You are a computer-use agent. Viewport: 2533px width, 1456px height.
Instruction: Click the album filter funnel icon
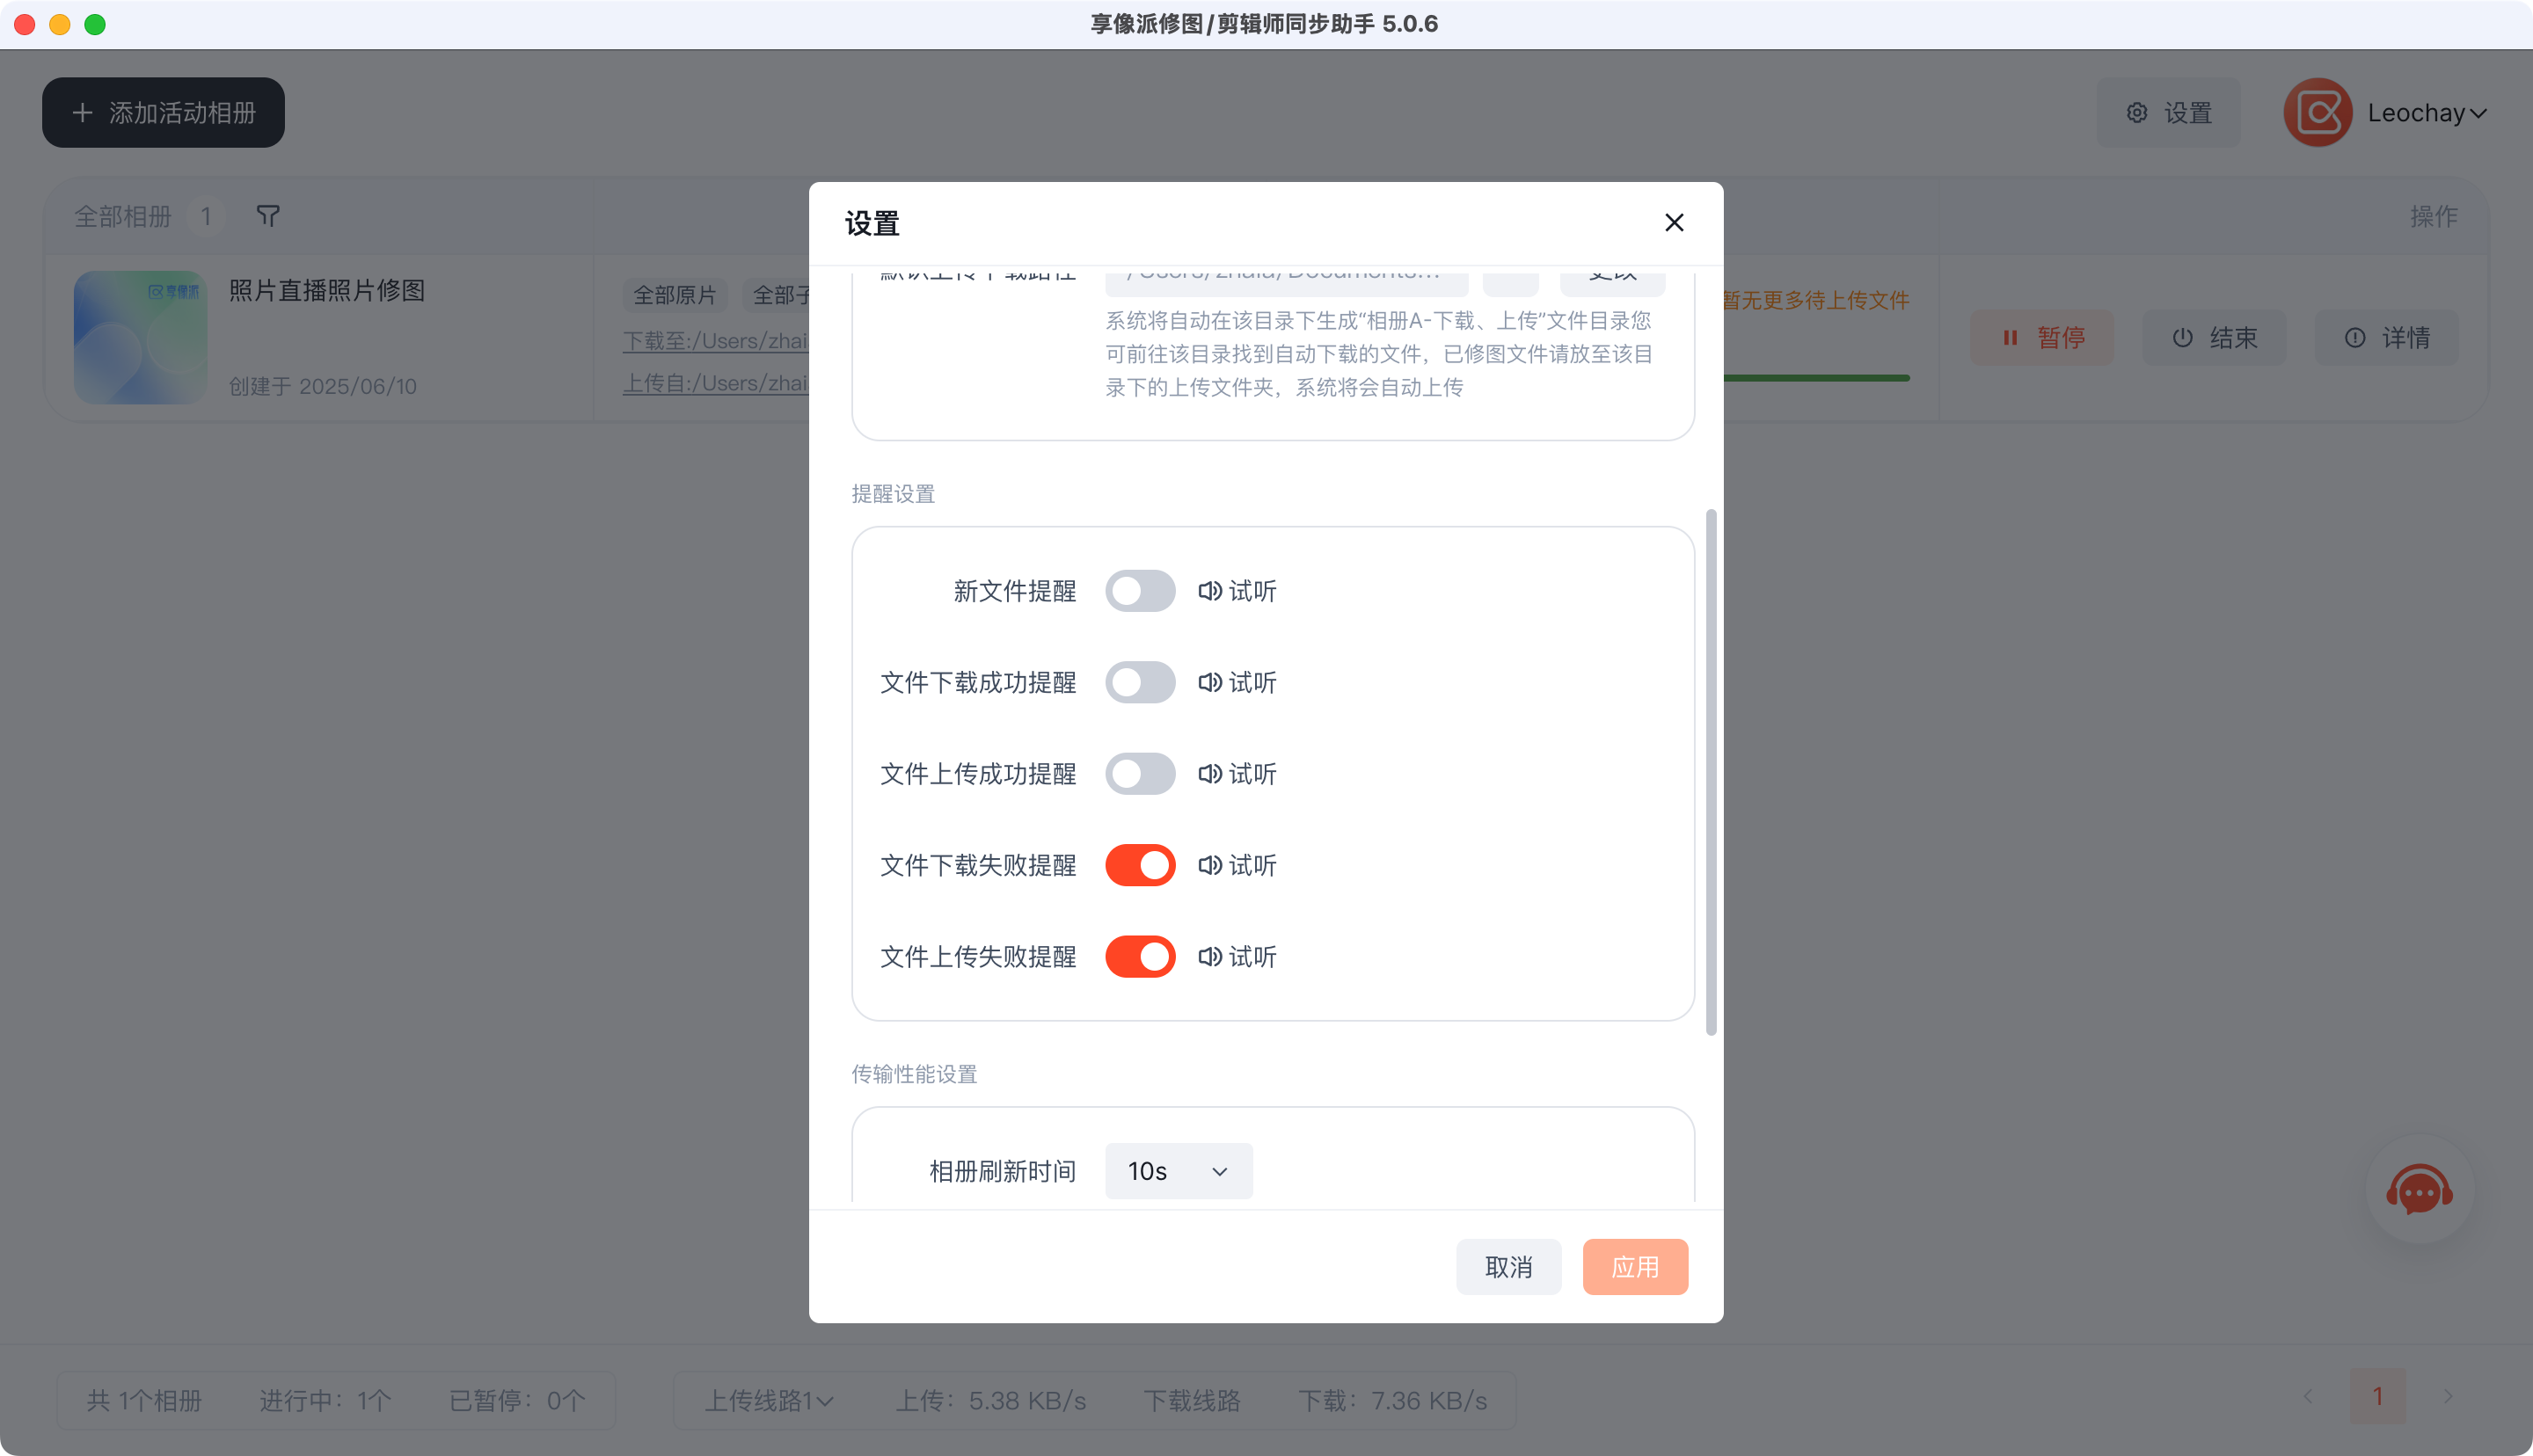(268, 216)
